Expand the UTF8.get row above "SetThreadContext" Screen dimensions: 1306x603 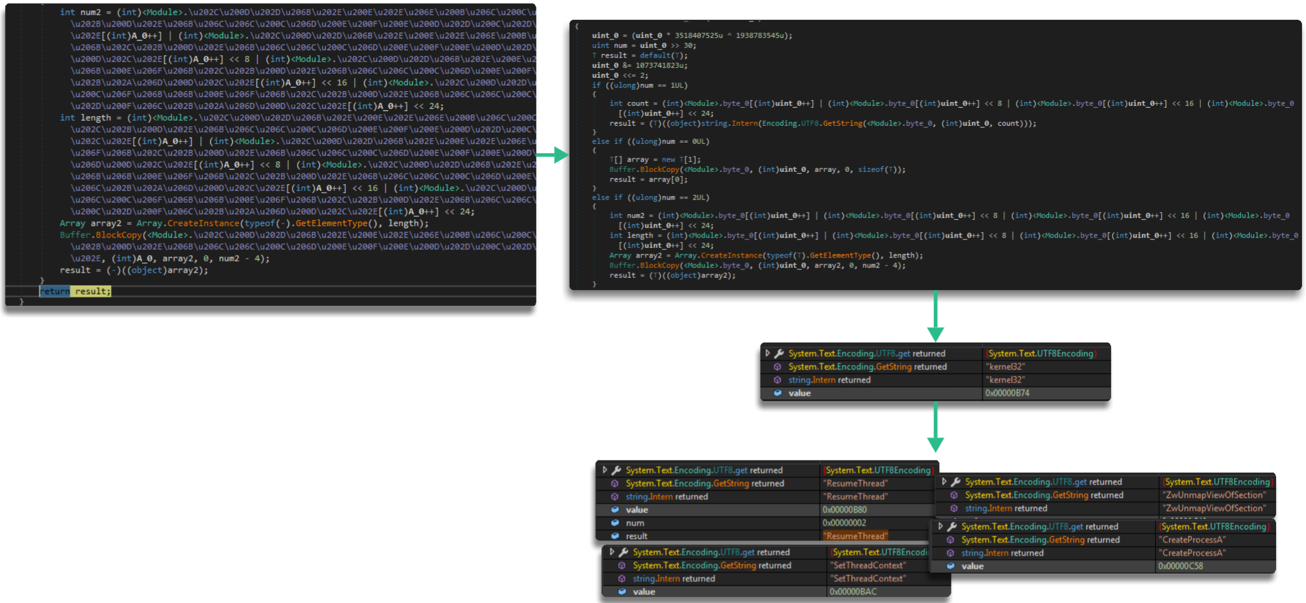(612, 552)
